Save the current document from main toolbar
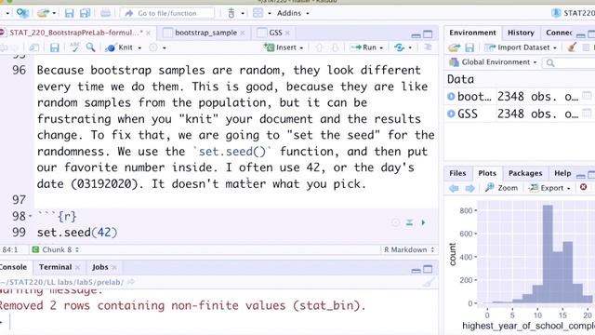595x335 pixels. pos(69,13)
